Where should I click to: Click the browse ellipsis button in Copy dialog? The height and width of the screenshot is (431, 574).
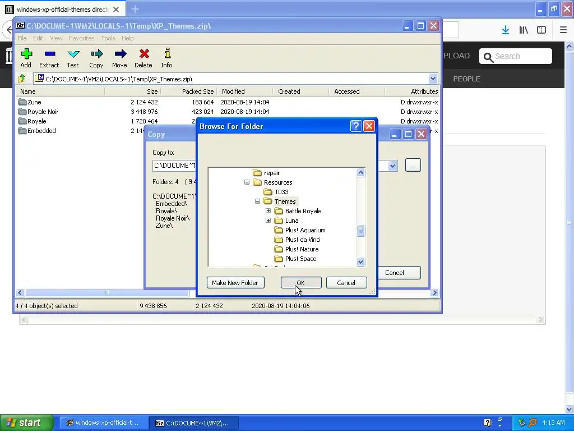pos(413,166)
